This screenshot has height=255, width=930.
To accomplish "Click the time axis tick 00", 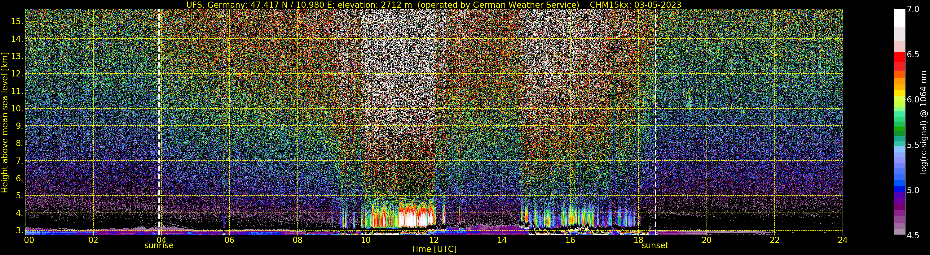I will (29, 240).
